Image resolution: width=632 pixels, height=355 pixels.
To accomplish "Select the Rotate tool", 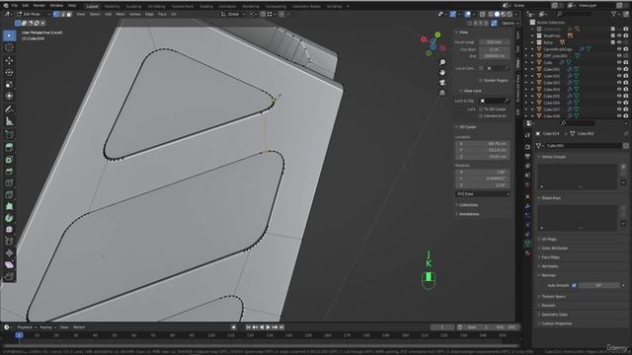I will point(9,72).
